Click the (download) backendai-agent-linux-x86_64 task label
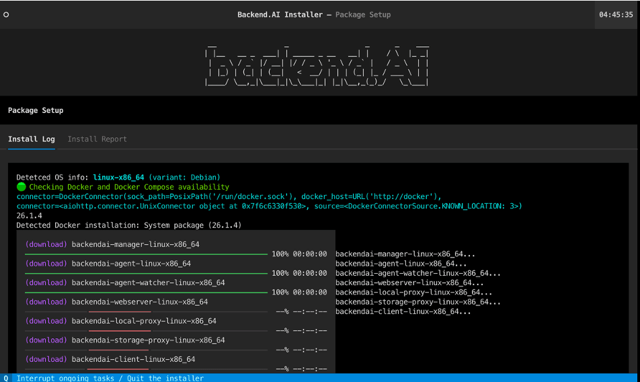The width and height of the screenshot is (640, 382). tap(108, 264)
